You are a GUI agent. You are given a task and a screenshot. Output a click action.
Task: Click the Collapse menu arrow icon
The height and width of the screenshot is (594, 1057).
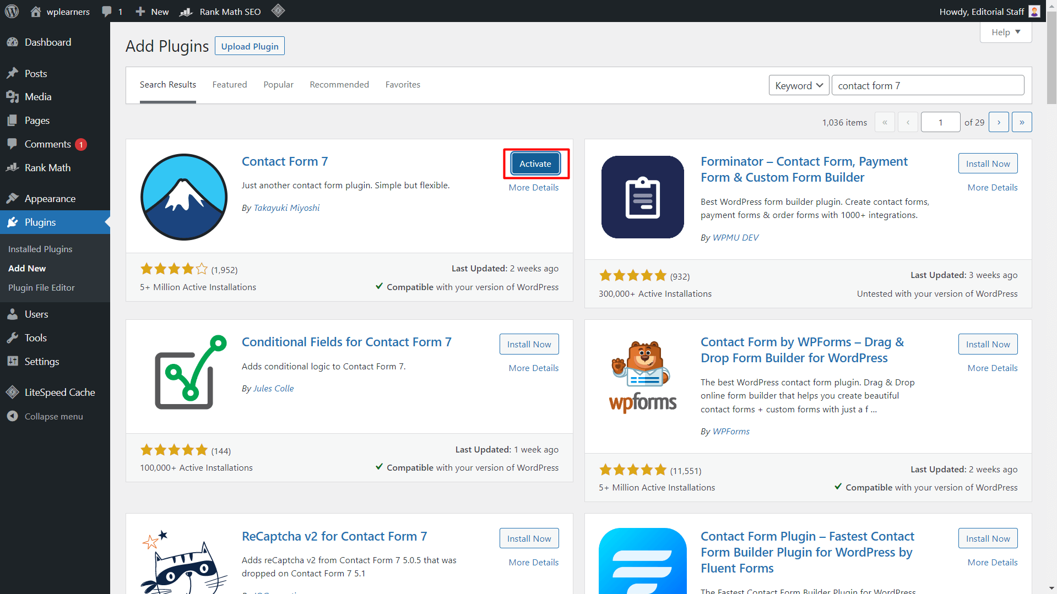(13, 416)
